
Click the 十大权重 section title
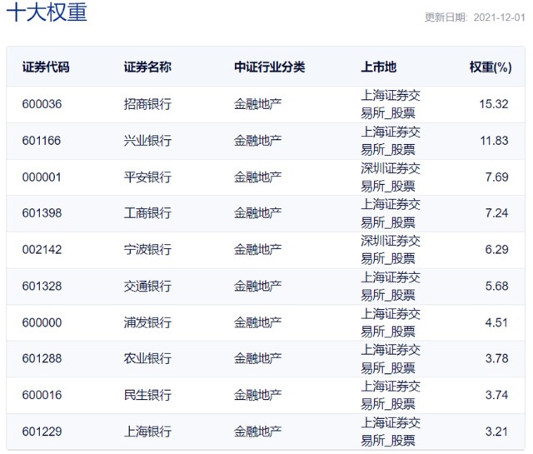point(47,14)
